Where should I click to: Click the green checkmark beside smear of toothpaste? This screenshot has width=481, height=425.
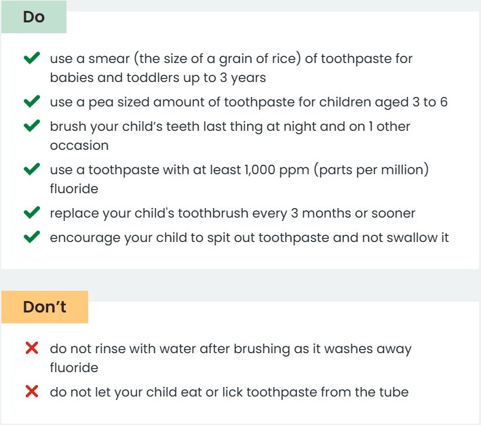32,58
